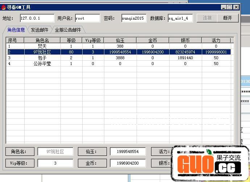Select the 角色信息 tab

coord(16,30)
